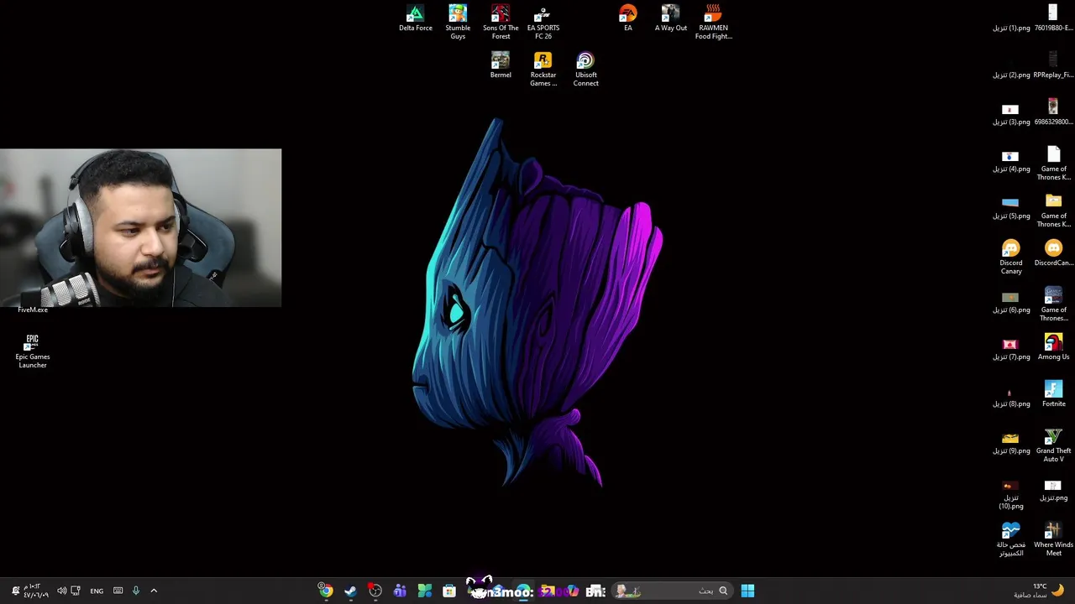The image size is (1075, 604).
Task: Open the touch keyboard tray icon
Action: point(118,591)
